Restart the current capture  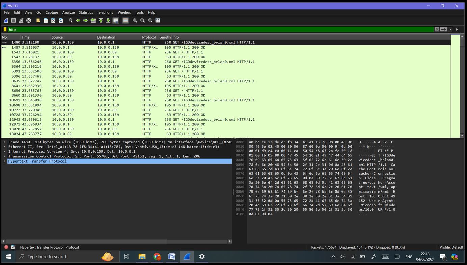(21, 20)
